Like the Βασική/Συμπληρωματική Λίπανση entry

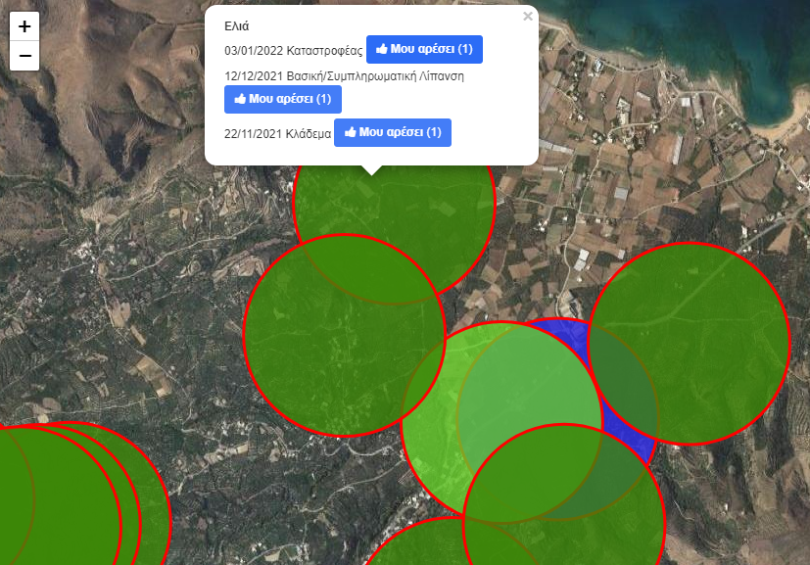pos(282,99)
